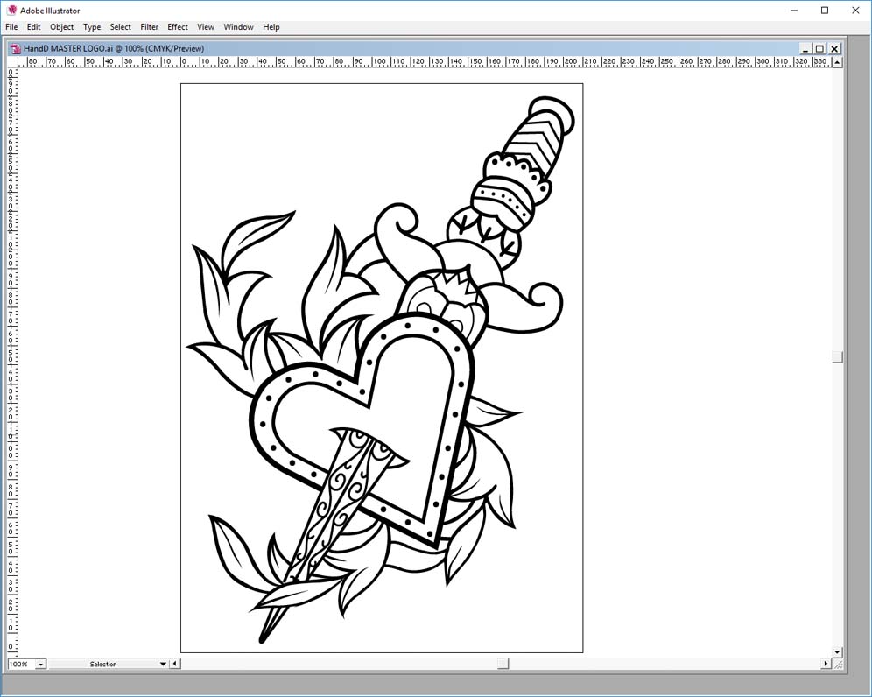
Task: Click the vertical scrollbar up arrow
Action: 838,62
